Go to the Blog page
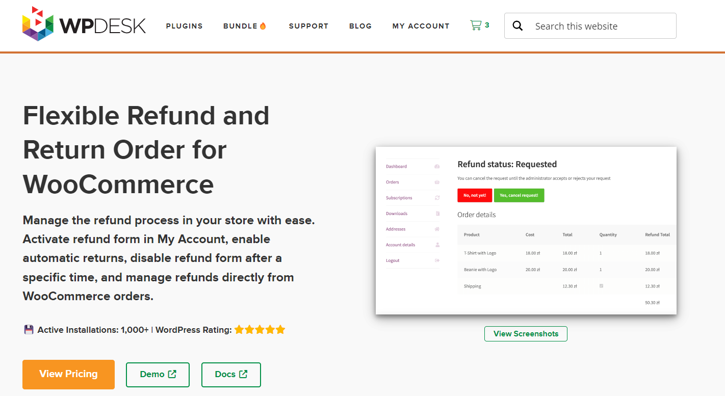This screenshot has height=396, width=725. (x=360, y=26)
